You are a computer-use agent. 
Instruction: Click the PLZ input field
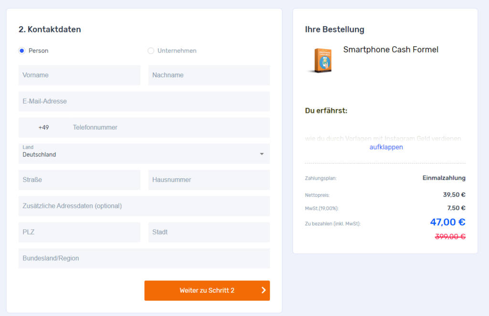[x=80, y=232]
